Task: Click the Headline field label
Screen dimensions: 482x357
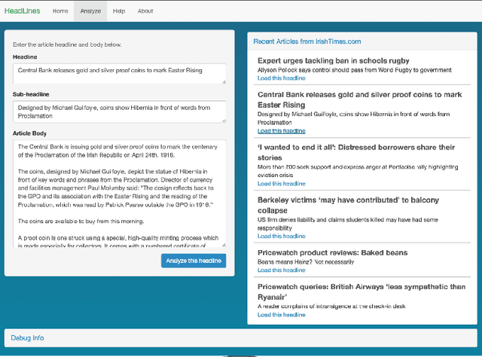Action: [25, 57]
